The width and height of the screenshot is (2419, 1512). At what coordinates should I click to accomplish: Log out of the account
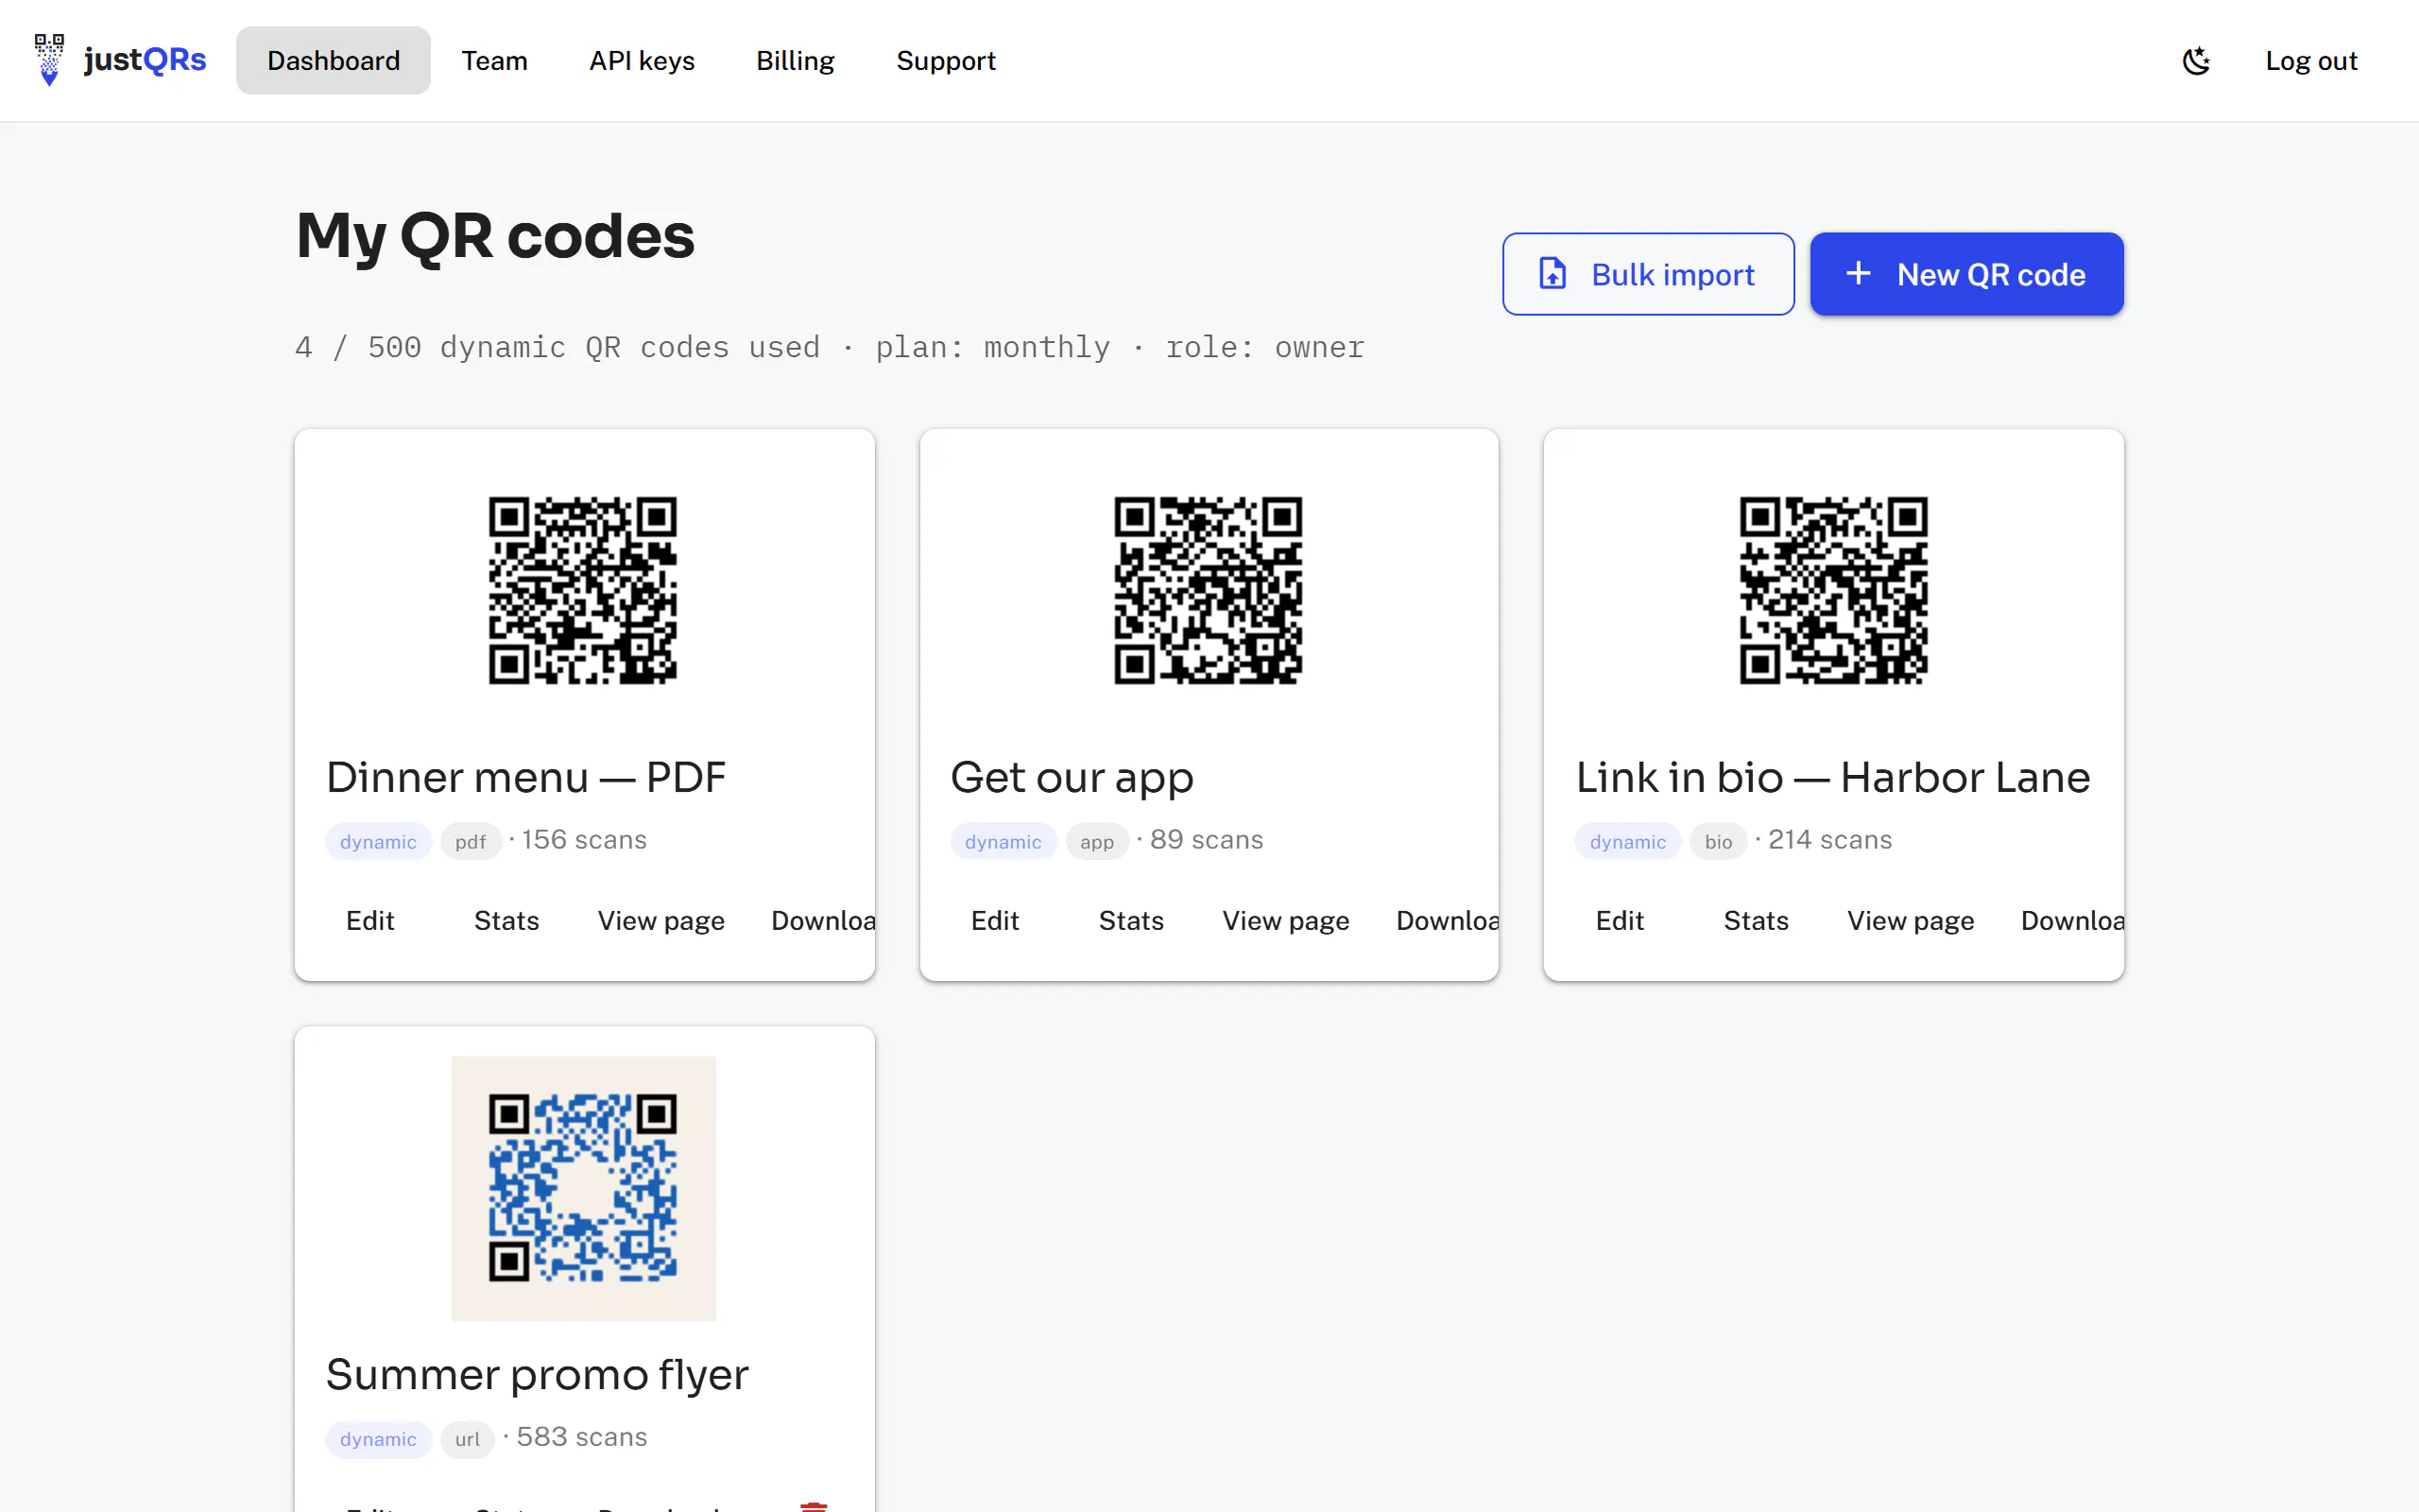point(2311,61)
